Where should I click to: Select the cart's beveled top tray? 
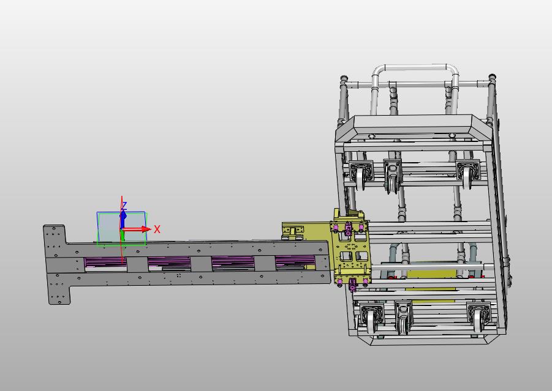point(412,128)
